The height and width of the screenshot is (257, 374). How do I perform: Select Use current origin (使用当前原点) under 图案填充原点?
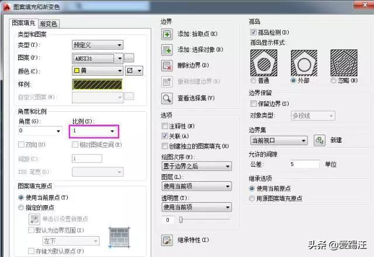tap(21, 198)
